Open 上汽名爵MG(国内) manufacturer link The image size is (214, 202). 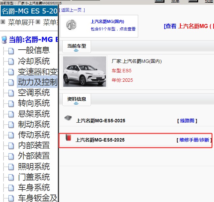108,22
